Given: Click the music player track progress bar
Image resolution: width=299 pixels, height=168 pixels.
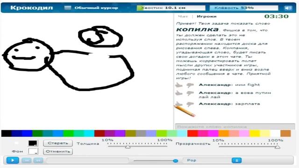Looking at the screenshot, I should [88, 161].
